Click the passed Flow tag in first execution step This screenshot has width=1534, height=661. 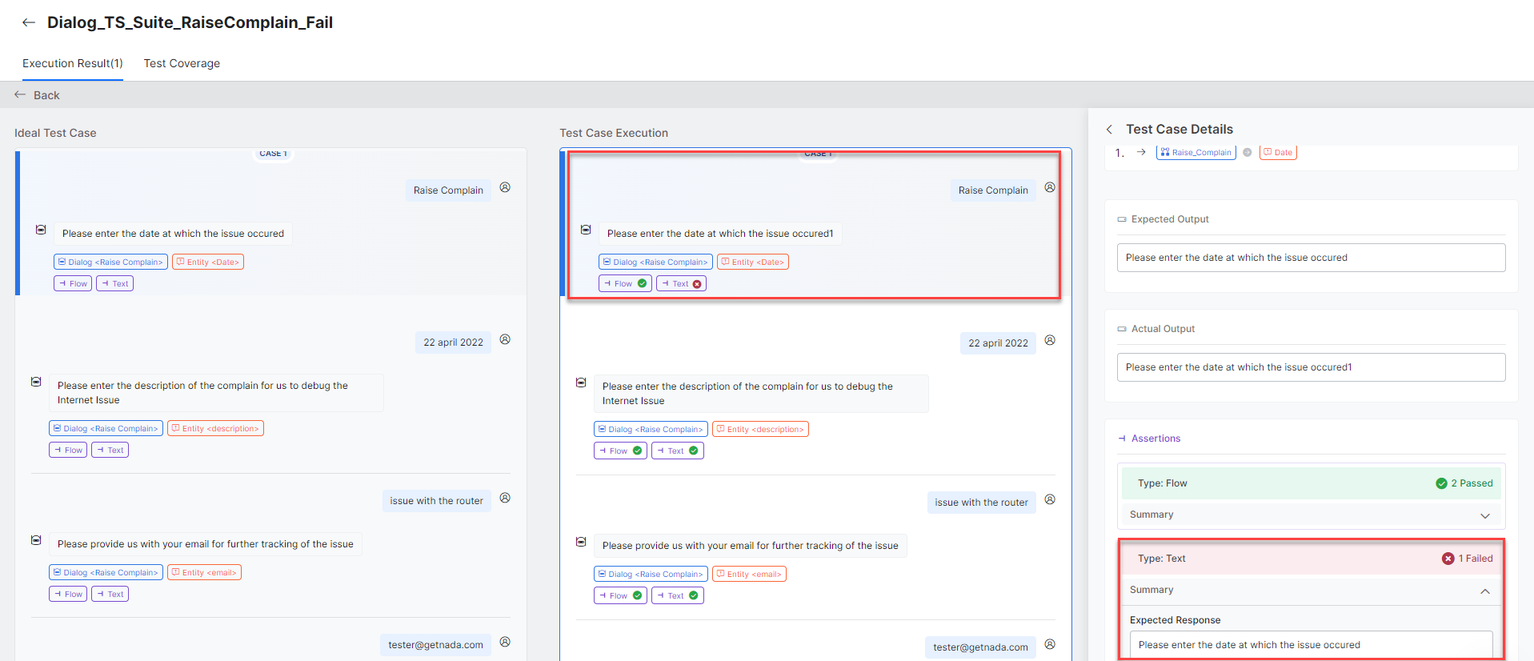coord(625,283)
